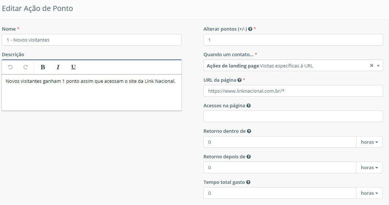Clear the Quando um contato selection (x)

(371, 66)
